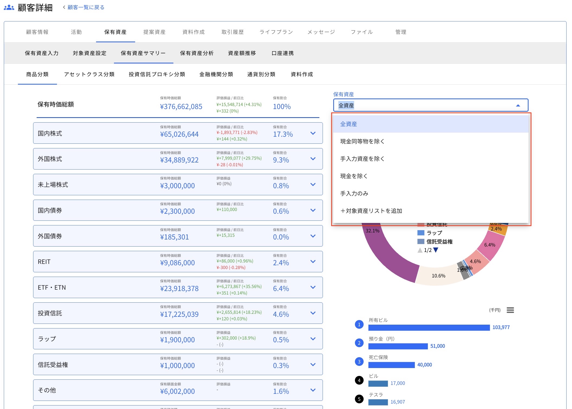The image size is (572, 409).
Task: Expand the 投資信託 asset row
Action: 313,313
